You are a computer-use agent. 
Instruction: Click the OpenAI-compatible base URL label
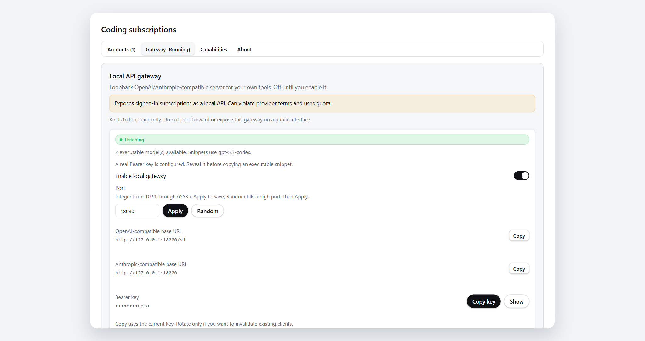149,231
